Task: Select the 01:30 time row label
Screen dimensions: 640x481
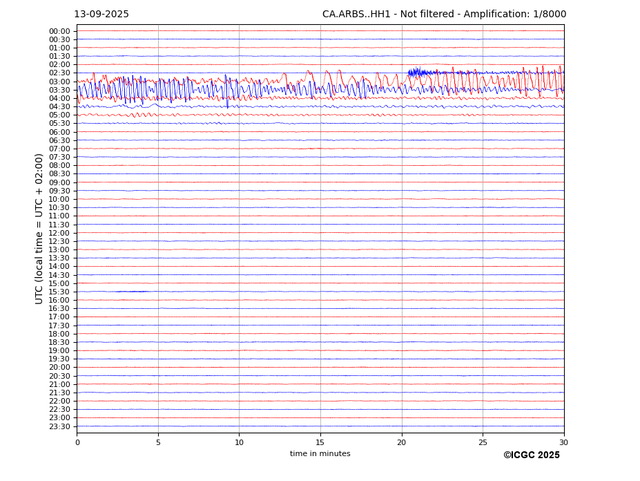Action: click(59, 57)
